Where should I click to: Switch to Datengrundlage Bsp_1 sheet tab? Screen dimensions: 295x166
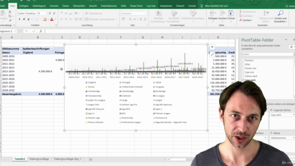68,159
